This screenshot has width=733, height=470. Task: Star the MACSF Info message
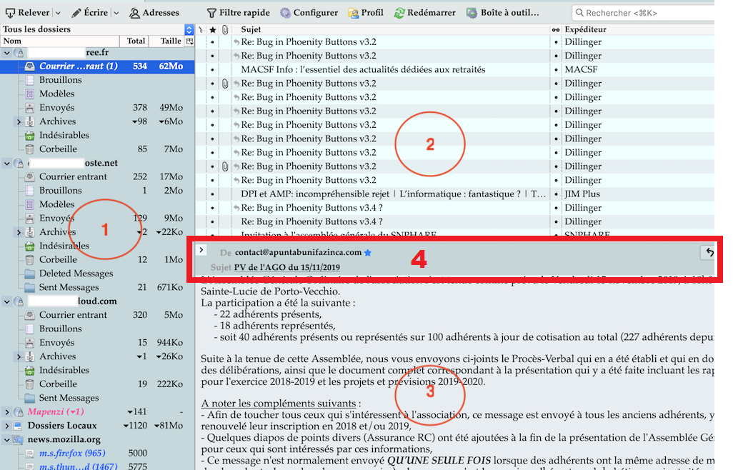[213, 69]
